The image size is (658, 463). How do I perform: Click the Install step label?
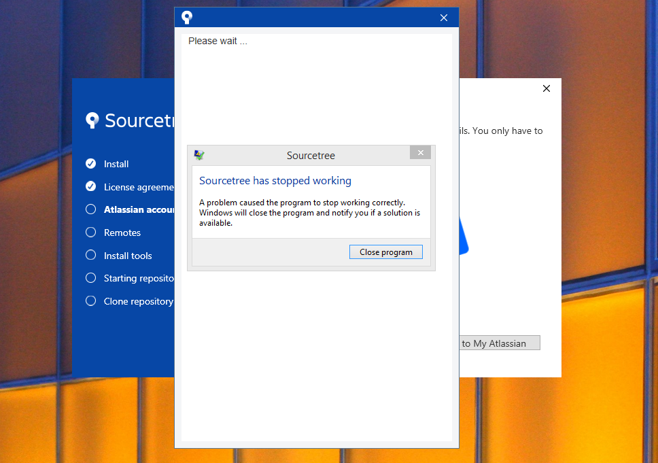116,164
